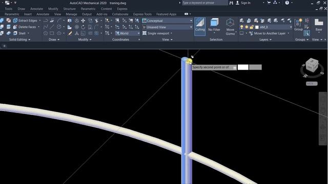
Task: Click the keyword search field
Action: [204, 3]
